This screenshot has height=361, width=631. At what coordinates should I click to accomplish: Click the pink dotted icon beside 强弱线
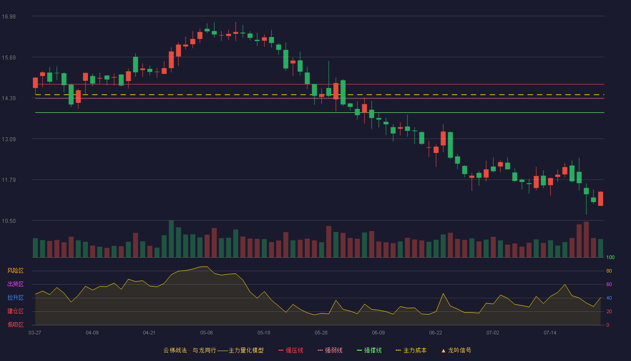tap(320, 351)
